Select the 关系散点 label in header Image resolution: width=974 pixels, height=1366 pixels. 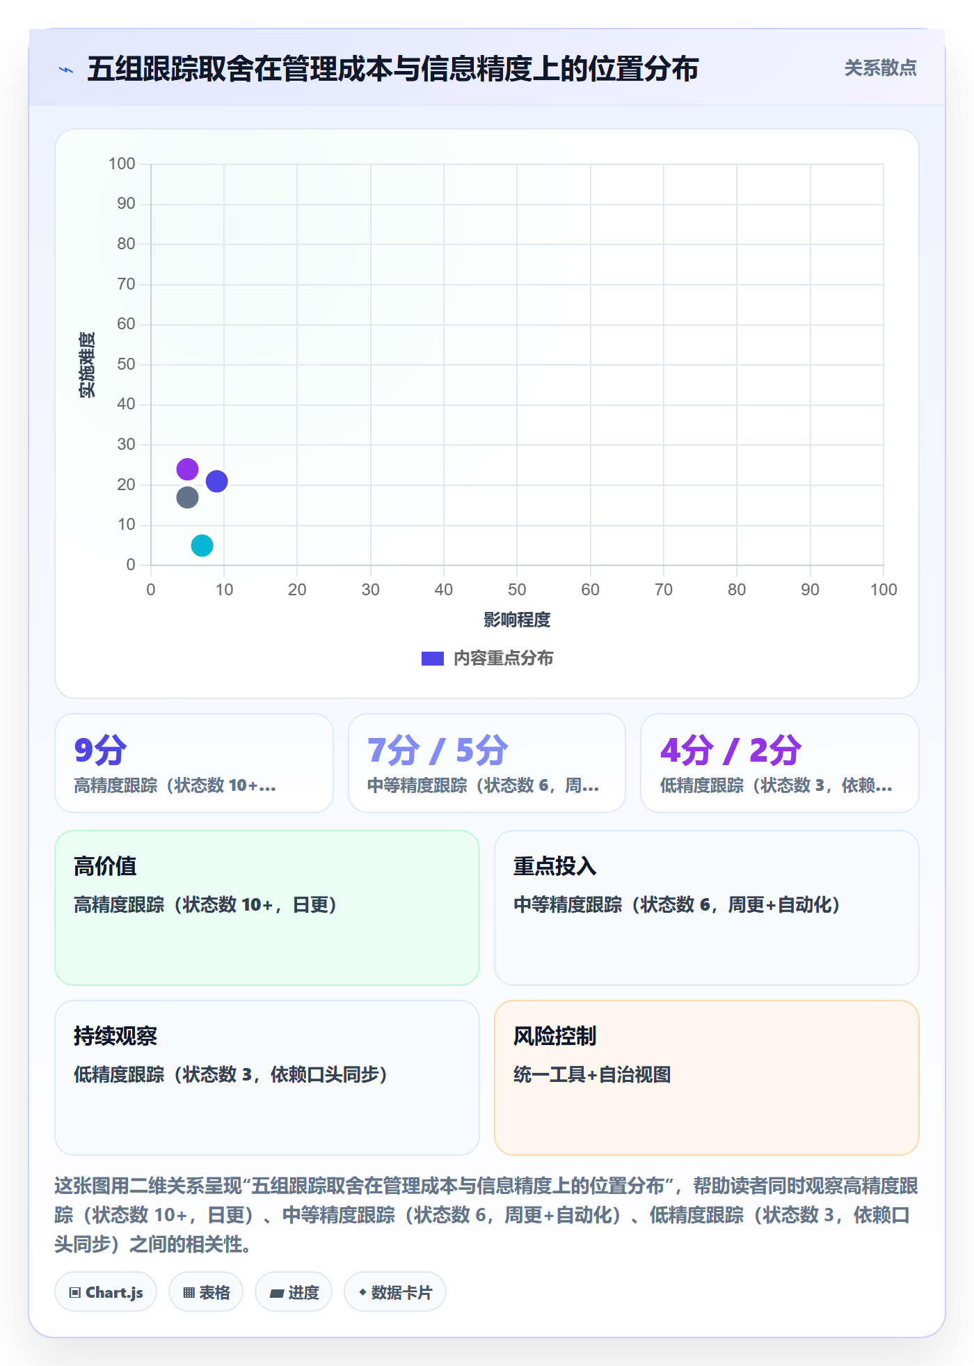(880, 68)
